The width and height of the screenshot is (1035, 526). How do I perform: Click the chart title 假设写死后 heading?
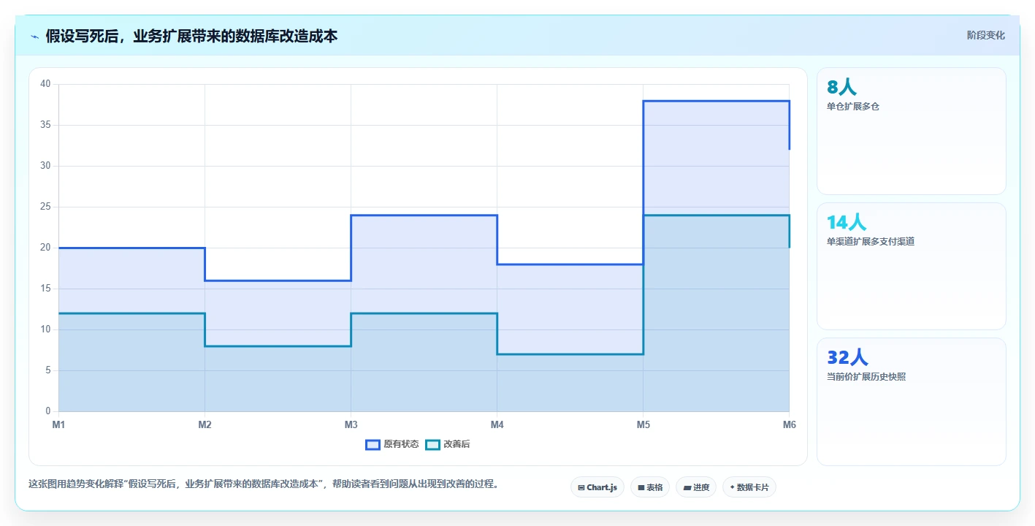191,36
